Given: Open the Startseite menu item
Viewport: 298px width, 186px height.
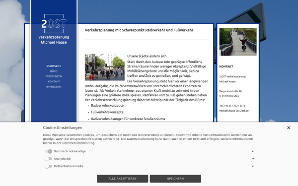Looking at the screenshot, I should pos(54,66).
